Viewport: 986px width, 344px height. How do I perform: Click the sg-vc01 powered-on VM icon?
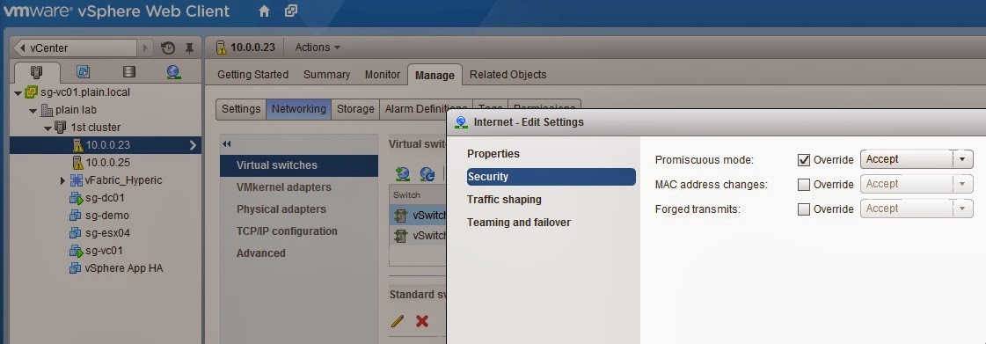pyautogui.click(x=76, y=251)
